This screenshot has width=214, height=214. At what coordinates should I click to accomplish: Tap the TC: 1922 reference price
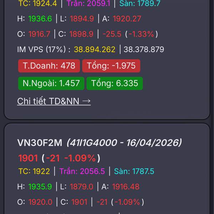[x=34, y=171]
